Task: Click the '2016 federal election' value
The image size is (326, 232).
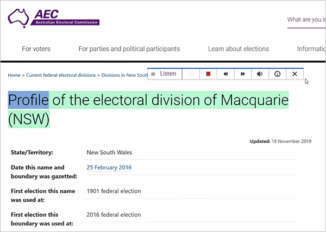Action: pos(114,215)
